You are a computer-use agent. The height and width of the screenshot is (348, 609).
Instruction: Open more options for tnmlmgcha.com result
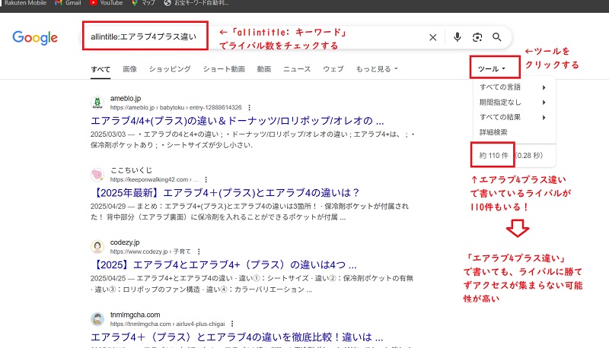point(232,324)
